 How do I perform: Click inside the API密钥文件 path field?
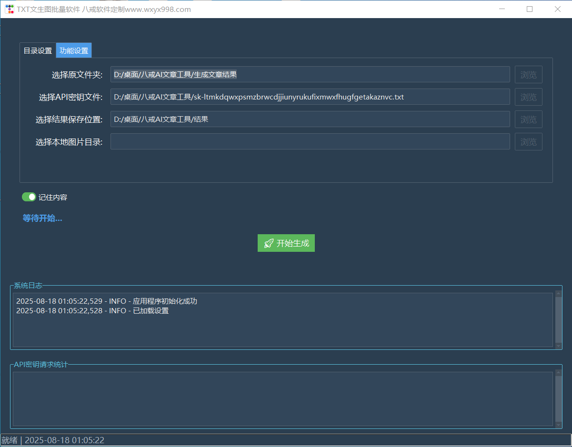pyautogui.click(x=310, y=97)
